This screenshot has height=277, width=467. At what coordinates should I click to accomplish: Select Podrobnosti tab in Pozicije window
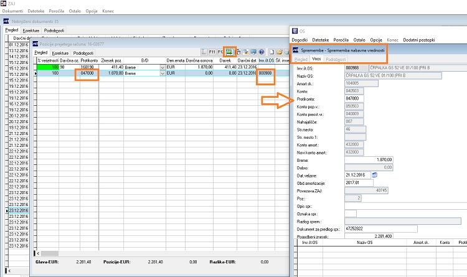coord(83,53)
